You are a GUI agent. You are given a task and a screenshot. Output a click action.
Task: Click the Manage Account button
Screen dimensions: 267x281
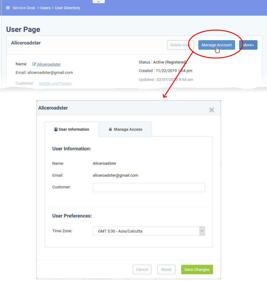[x=216, y=45]
